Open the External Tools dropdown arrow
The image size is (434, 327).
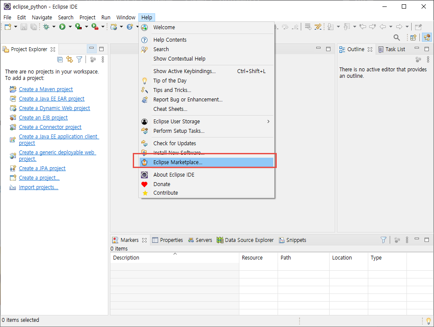(103, 27)
